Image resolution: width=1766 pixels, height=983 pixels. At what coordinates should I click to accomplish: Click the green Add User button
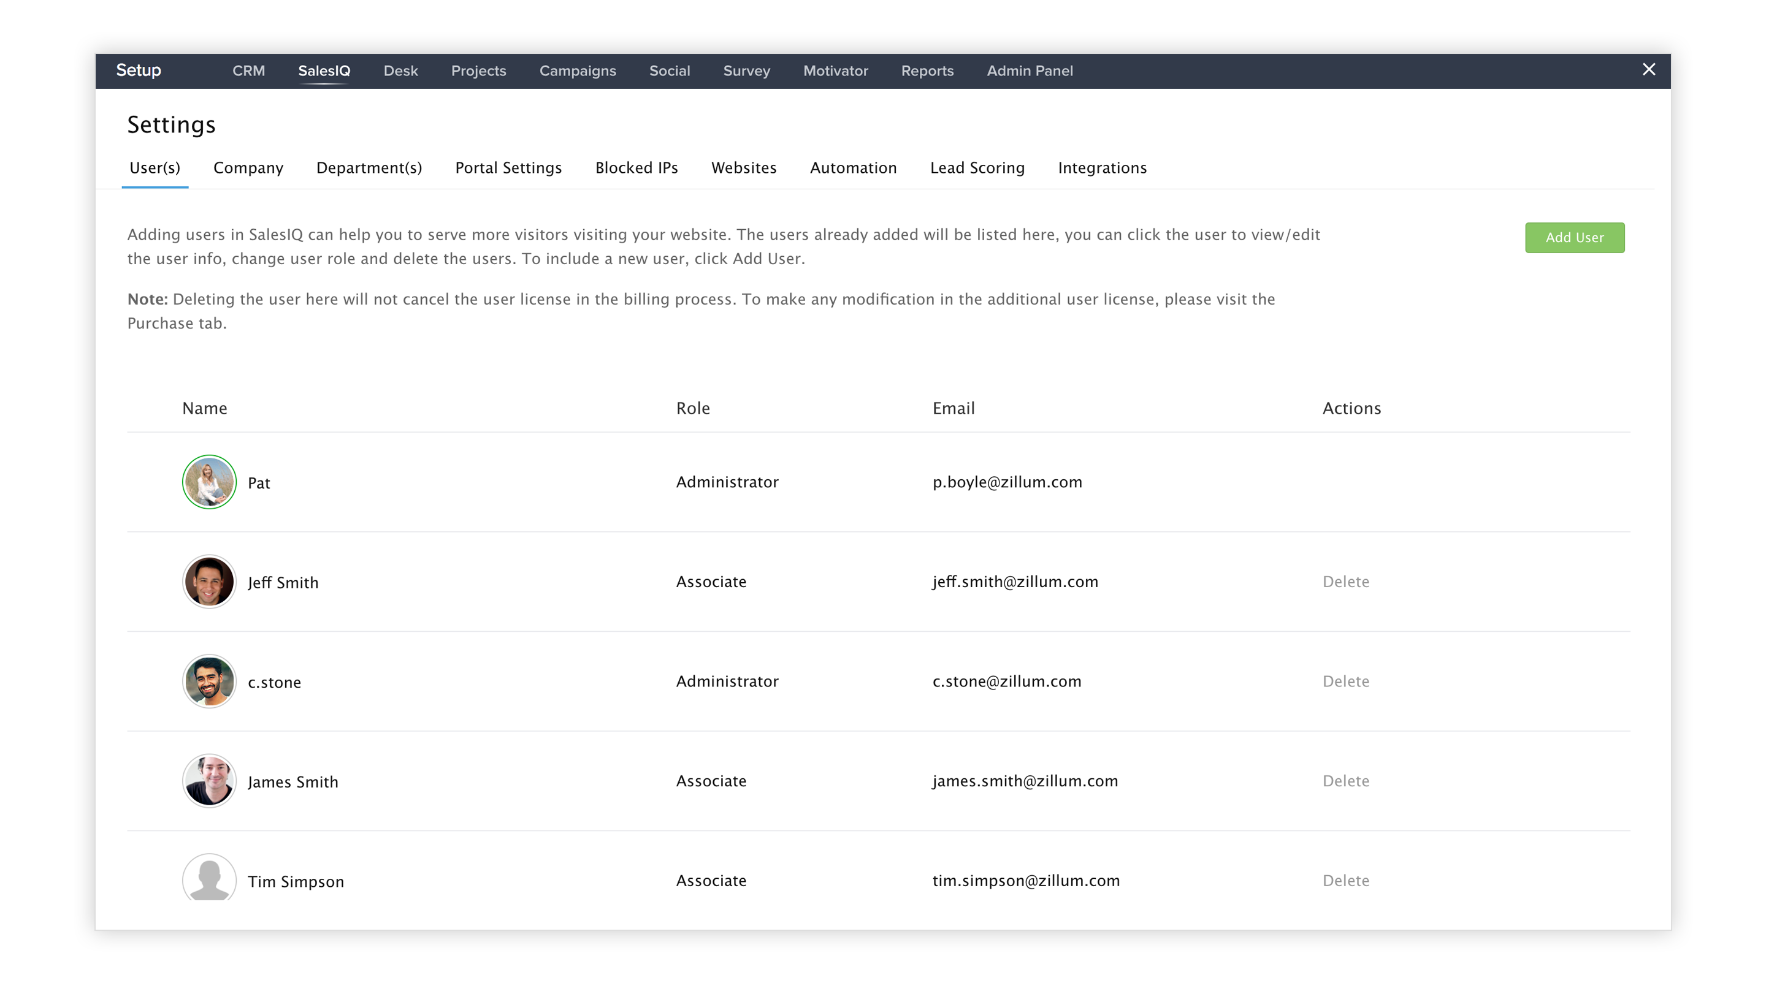1574,238
